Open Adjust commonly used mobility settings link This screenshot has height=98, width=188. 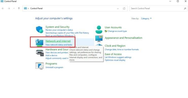57,58
